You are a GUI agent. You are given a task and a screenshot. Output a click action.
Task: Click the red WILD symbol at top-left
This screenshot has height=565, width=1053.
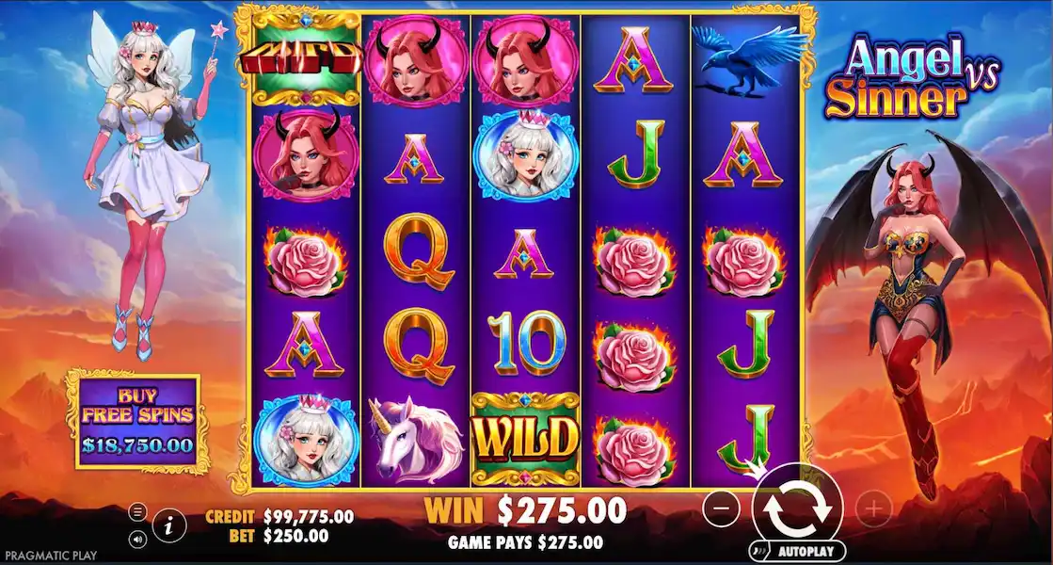coord(304,59)
